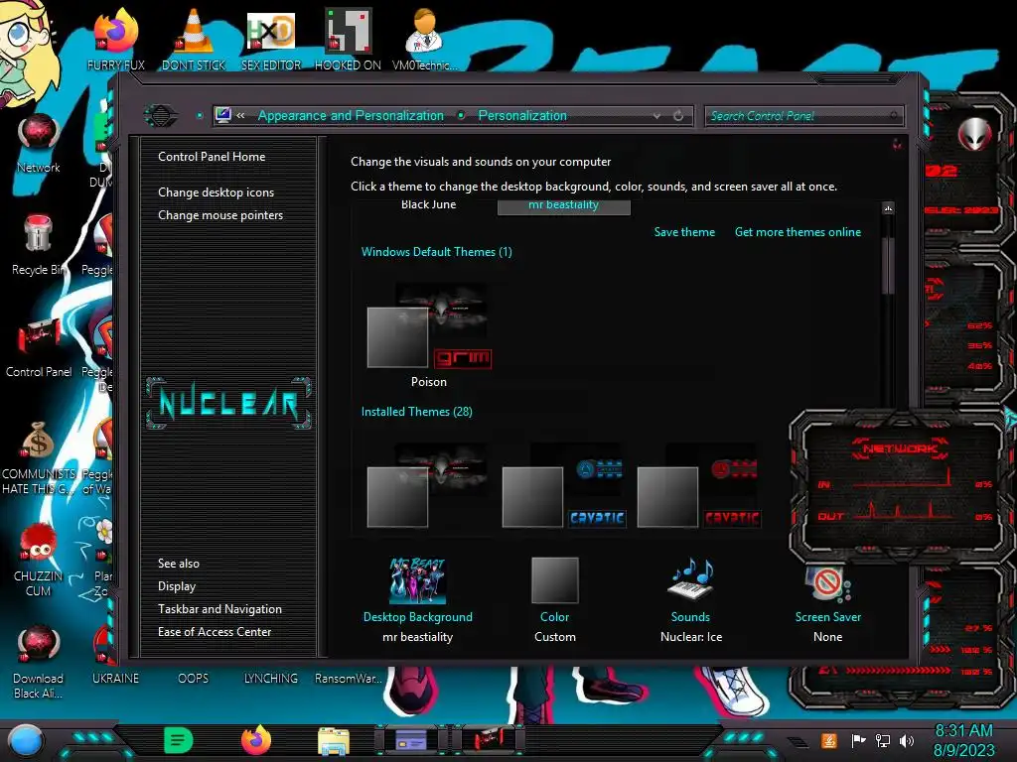Open Ease of Access Center link
This screenshot has height=762, width=1017.
[x=215, y=632]
